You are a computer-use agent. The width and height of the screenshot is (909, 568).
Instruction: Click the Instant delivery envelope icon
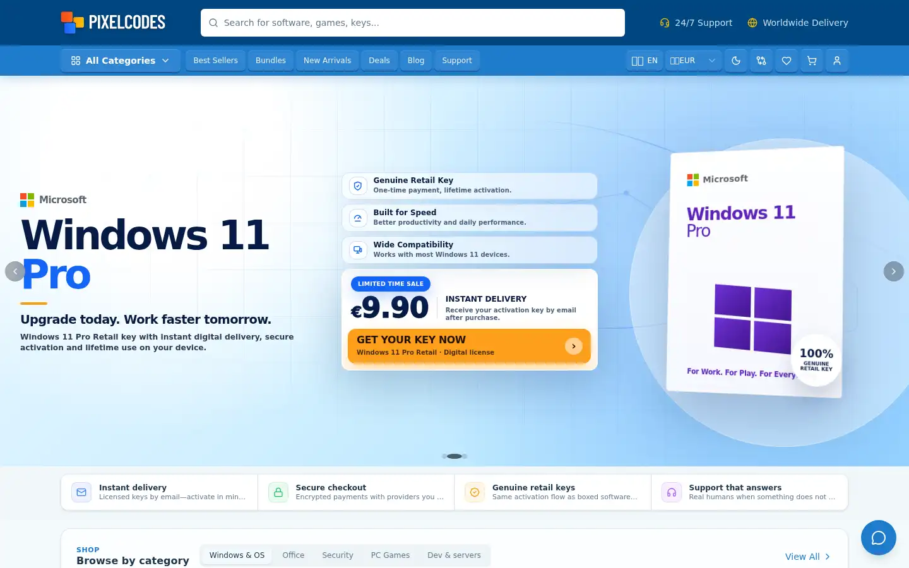pos(81,492)
